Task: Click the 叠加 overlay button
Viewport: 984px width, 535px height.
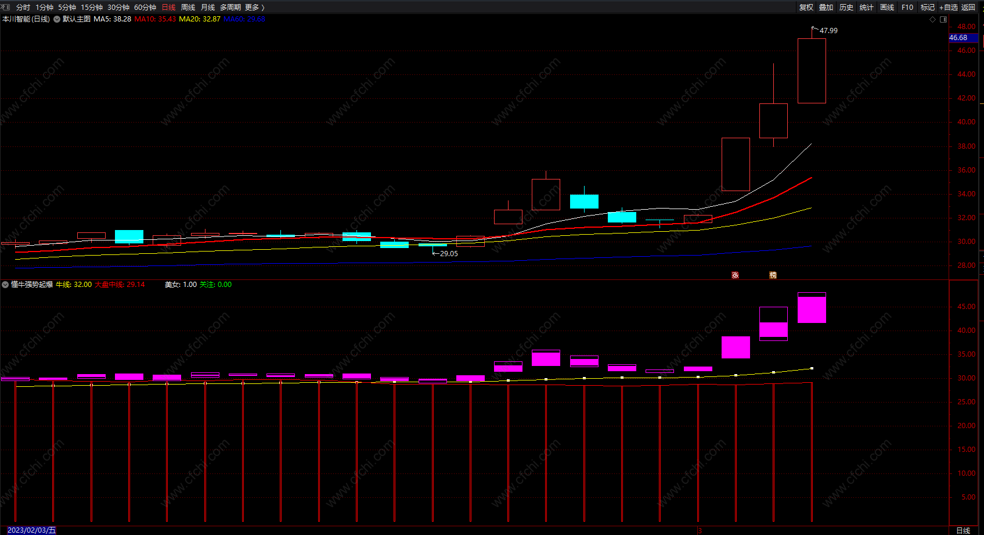Action: (x=826, y=8)
